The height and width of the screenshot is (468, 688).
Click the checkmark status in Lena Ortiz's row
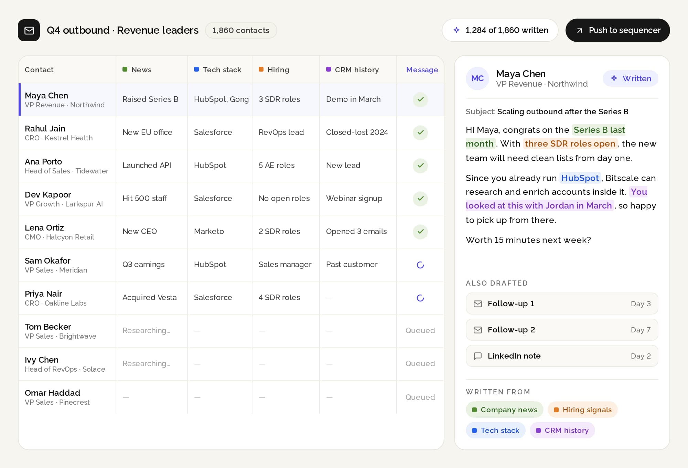click(x=420, y=232)
